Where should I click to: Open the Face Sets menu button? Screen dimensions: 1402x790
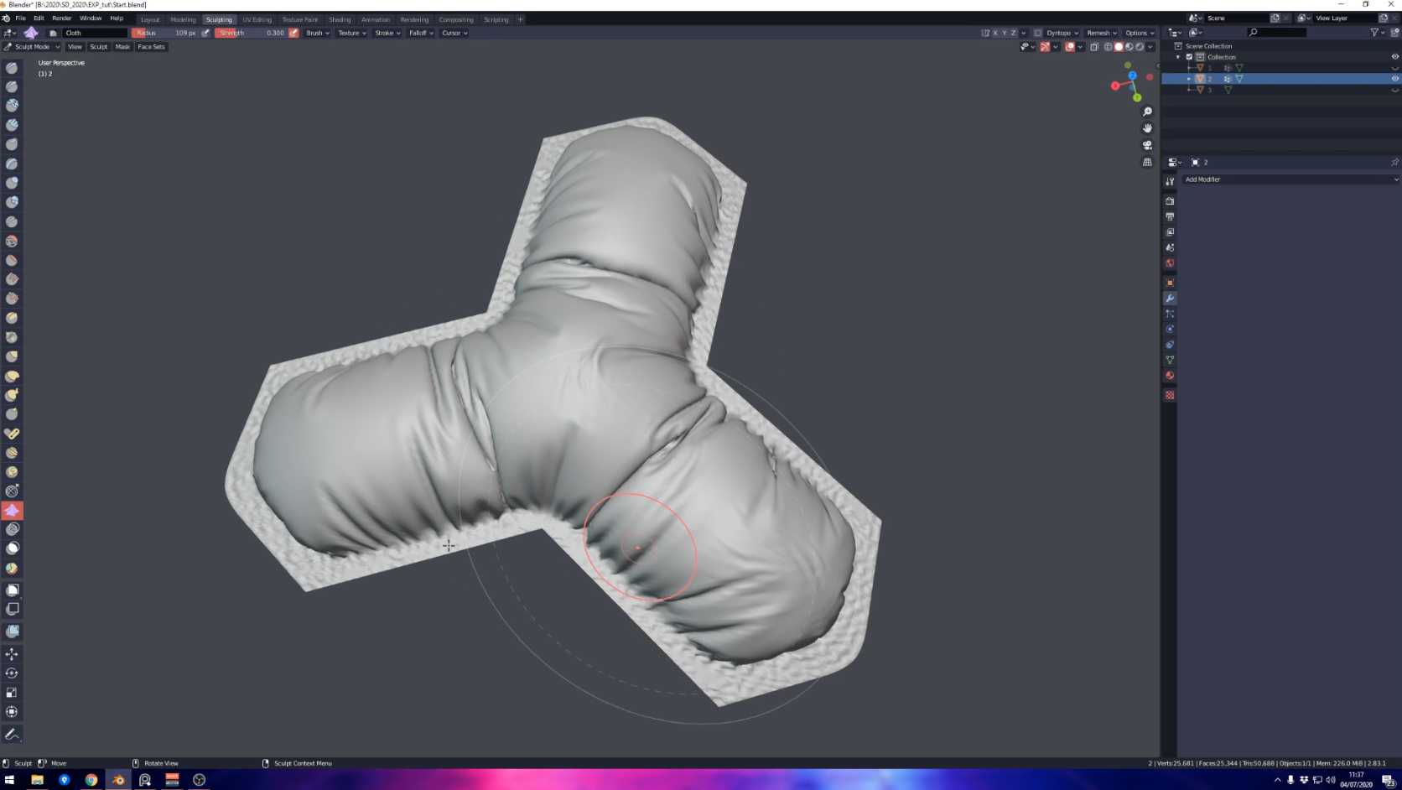coord(151,47)
